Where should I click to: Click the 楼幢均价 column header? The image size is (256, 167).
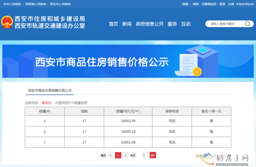[128, 111]
